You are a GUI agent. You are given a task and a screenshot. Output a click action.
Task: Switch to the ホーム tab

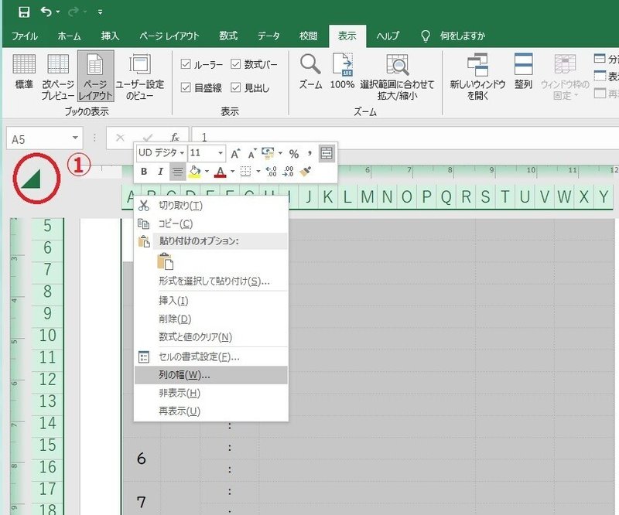69,36
